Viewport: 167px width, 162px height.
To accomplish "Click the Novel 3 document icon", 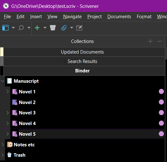I will pyautogui.click(x=15, y=113).
